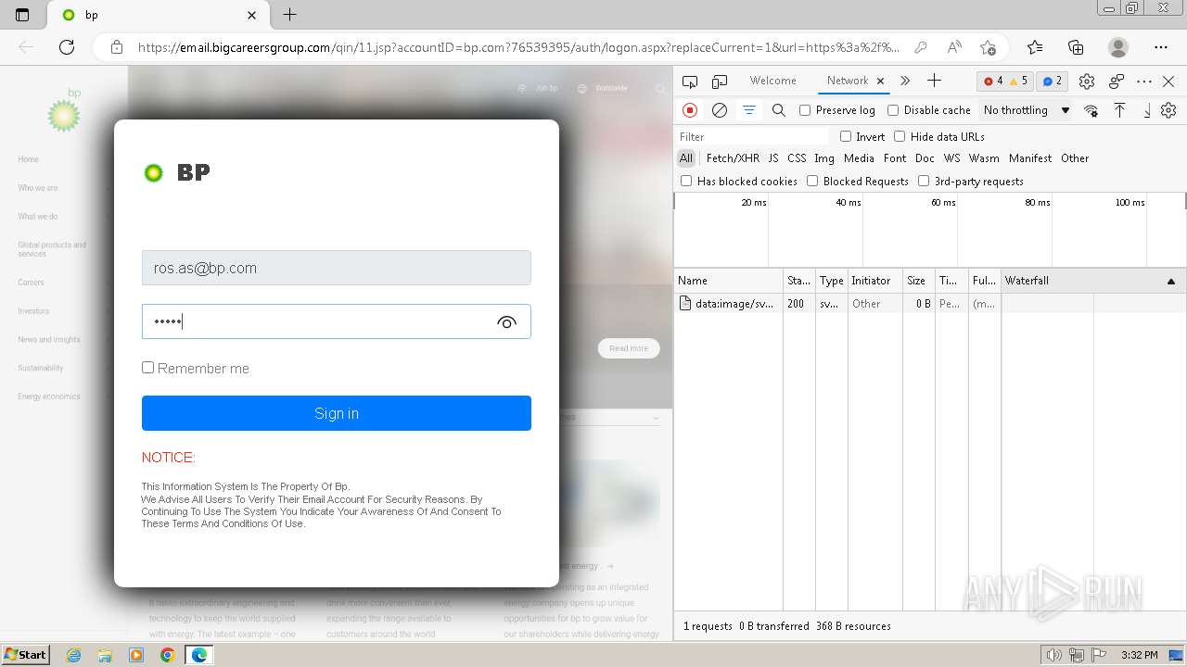
Task: Filter requests by Font type
Action: click(x=895, y=158)
